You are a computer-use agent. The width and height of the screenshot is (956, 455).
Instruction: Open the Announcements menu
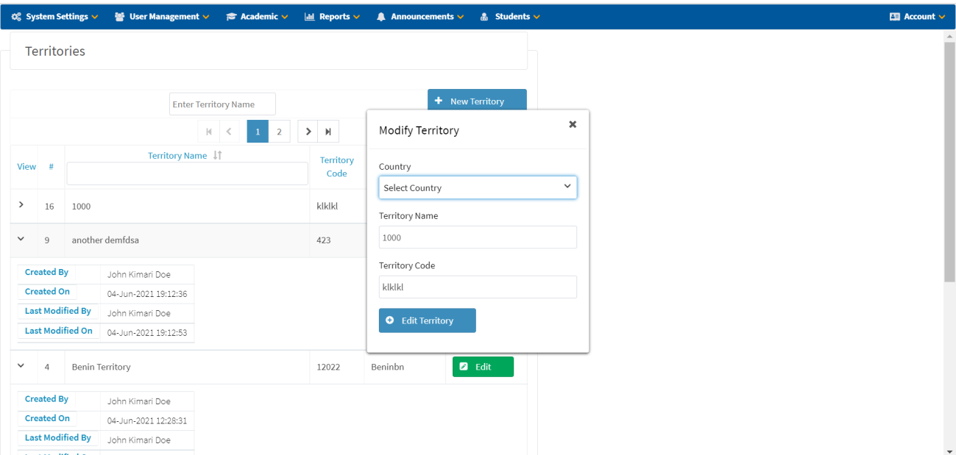pyautogui.click(x=420, y=16)
